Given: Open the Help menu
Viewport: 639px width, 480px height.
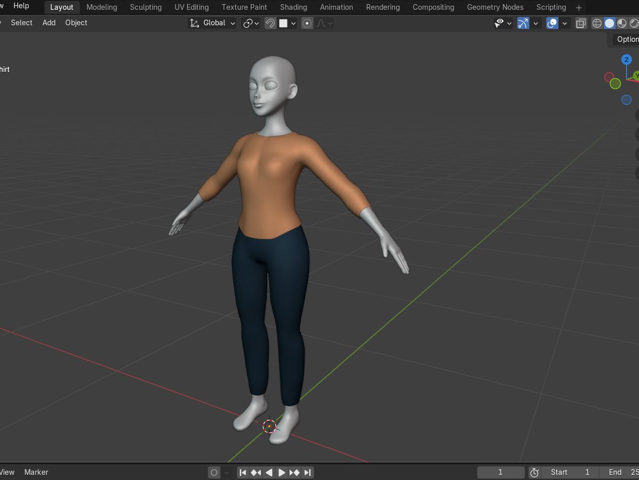Looking at the screenshot, I should point(21,6).
